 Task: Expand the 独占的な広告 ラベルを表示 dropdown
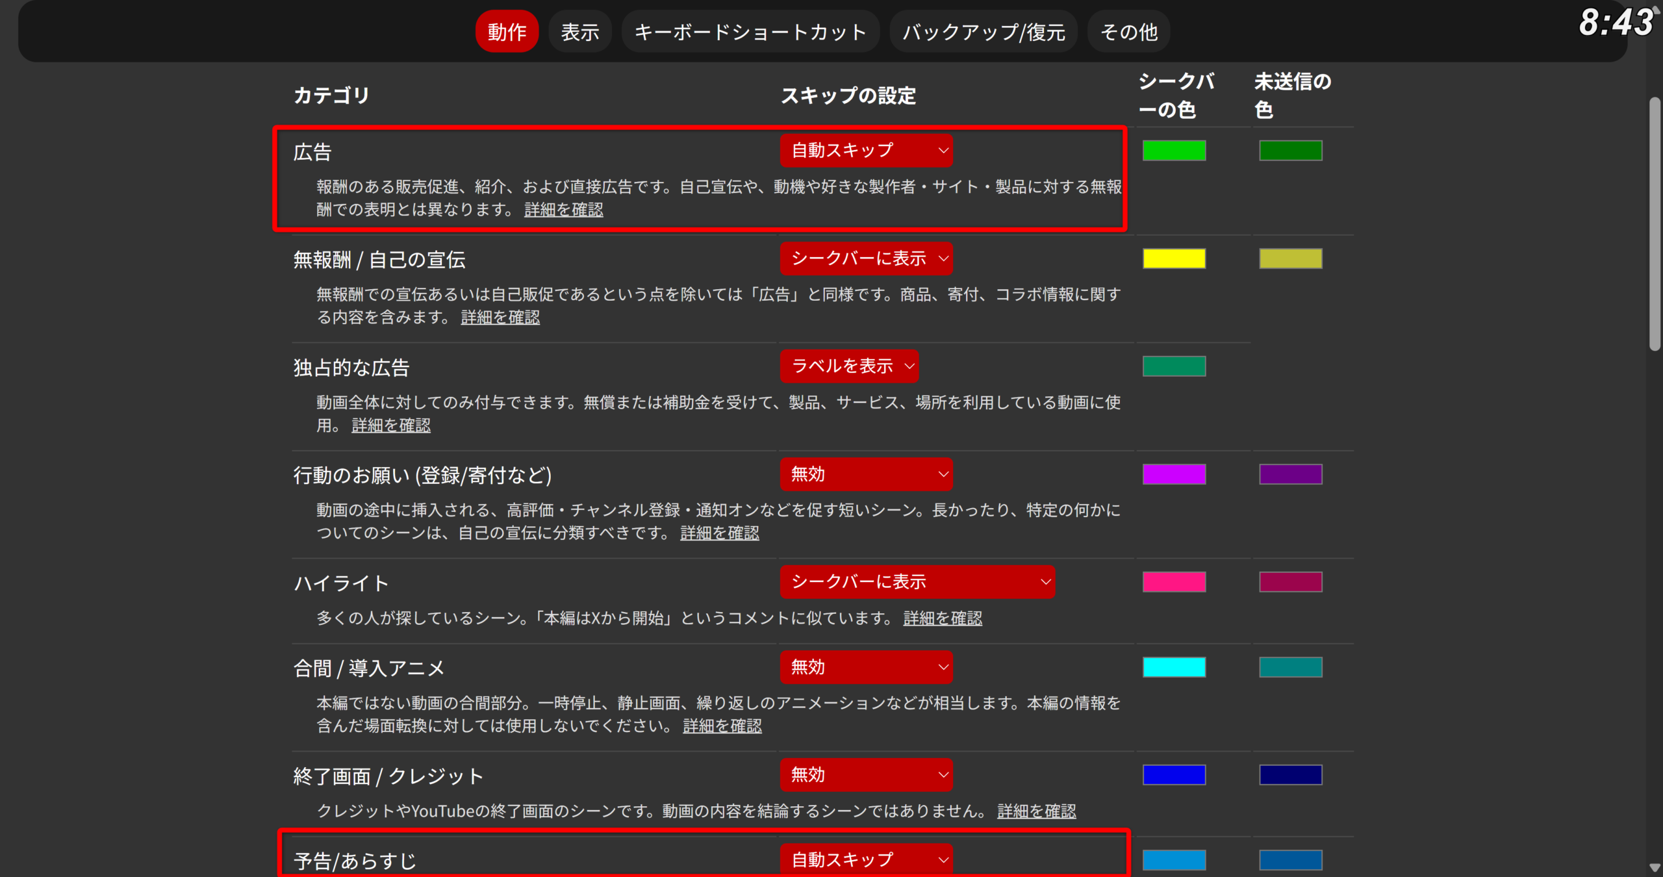849,366
